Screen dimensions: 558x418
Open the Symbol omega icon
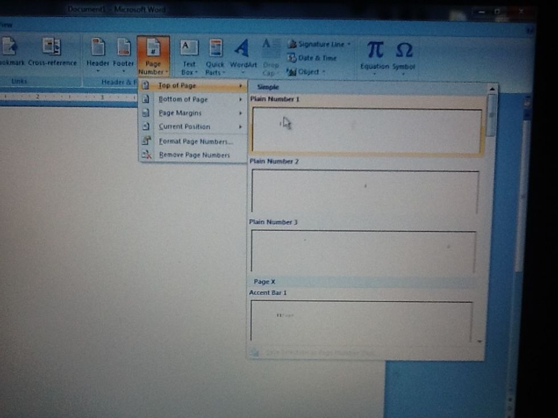point(404,51)
